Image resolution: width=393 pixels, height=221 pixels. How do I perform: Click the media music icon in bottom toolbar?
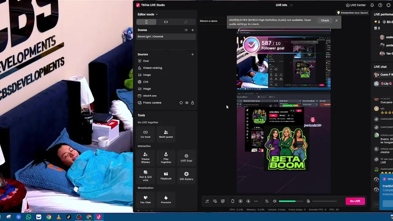[x=215, y=201]
